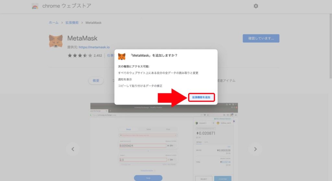This screenshot has height=181, width=332.
Task: Click the MetaMask extension title heading
Action: coord(82,38)
